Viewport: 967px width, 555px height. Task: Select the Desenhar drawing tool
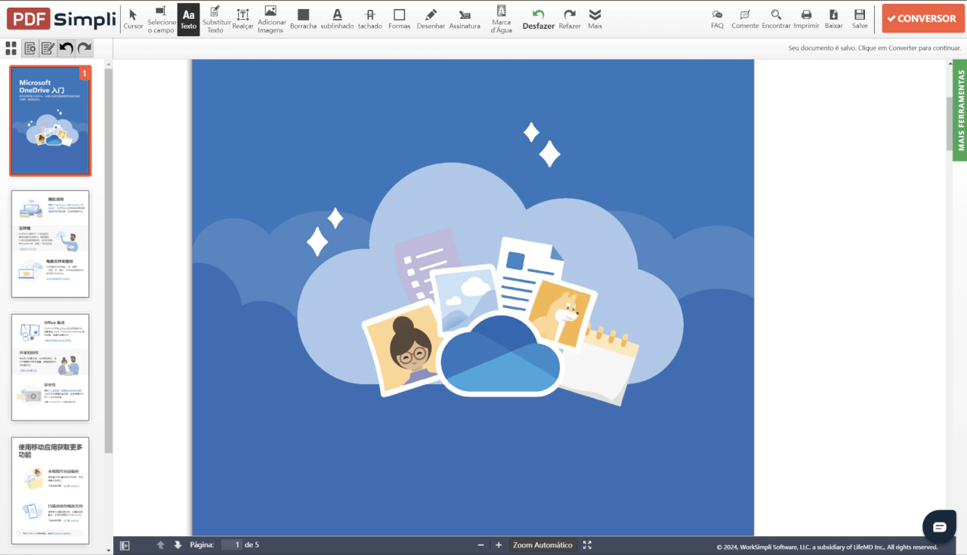pyautogui.click(x=431, y=19)
